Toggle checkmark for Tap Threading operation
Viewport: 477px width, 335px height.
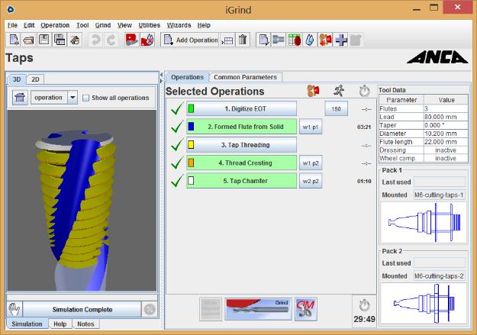pyautogui.click(x=177, y=145)
